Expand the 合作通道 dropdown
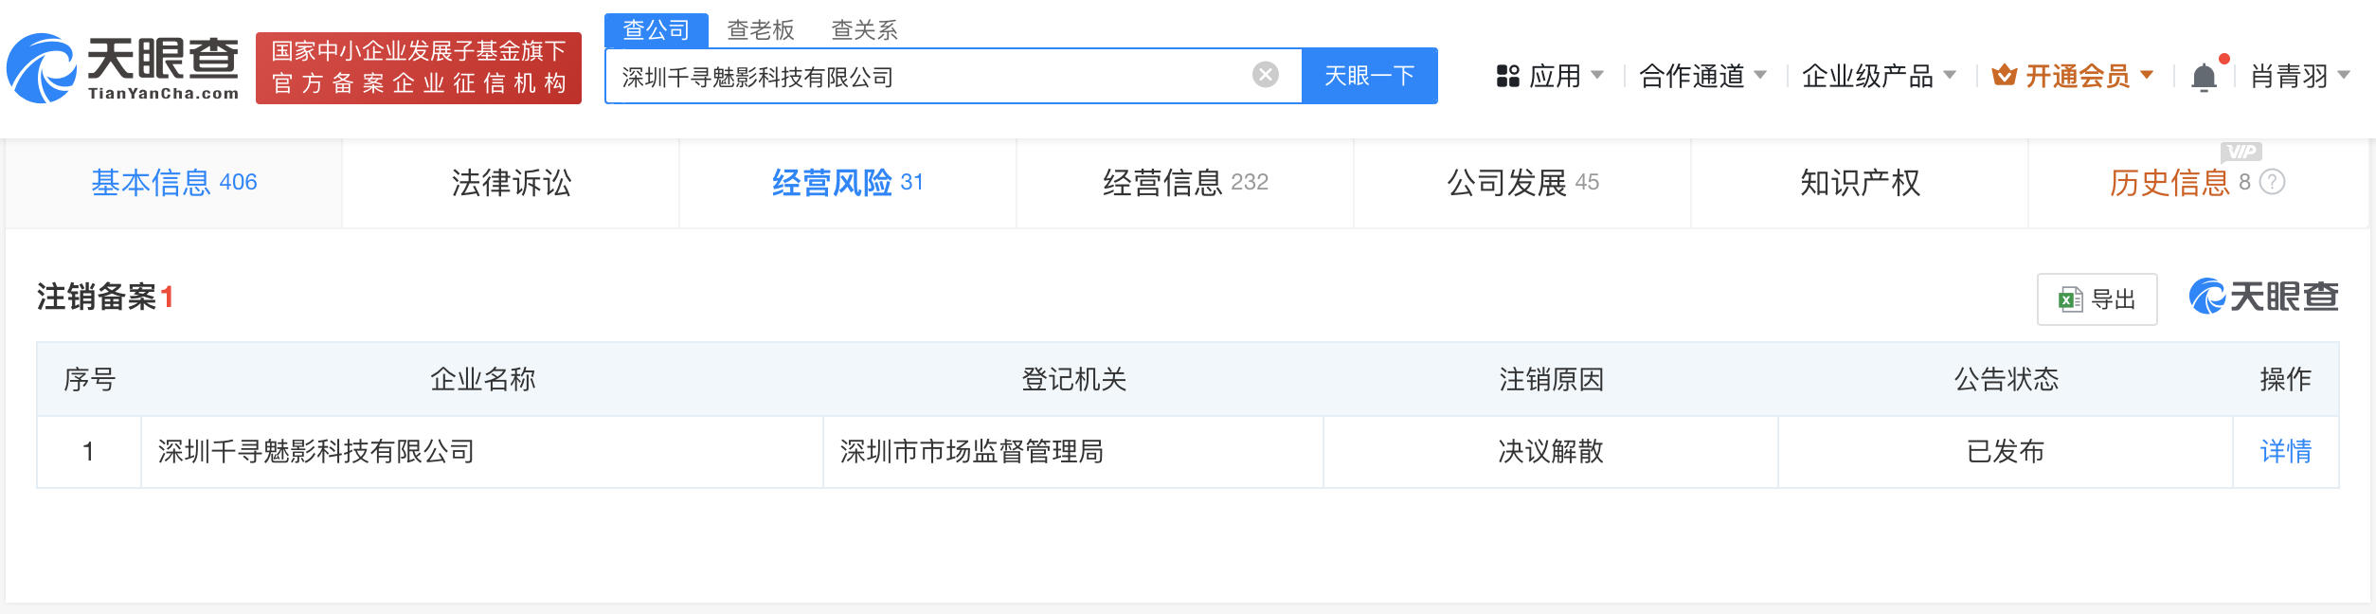 coord(1702,76)
